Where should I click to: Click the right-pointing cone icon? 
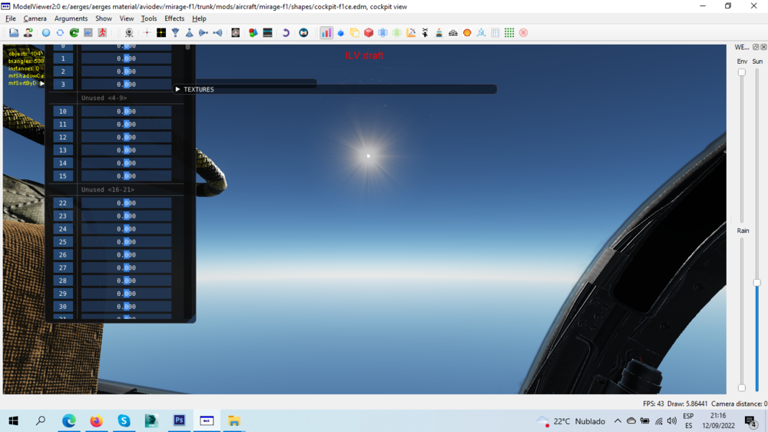[x=204, y=33]
